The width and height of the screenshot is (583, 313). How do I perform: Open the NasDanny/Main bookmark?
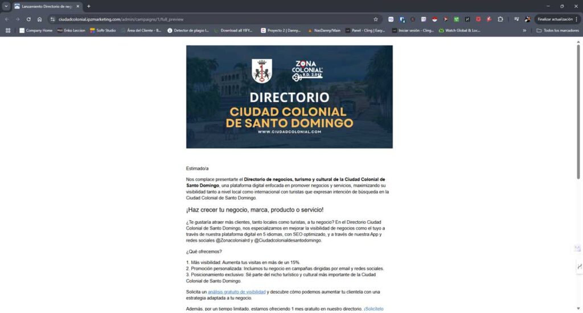[x=324, y=31]
